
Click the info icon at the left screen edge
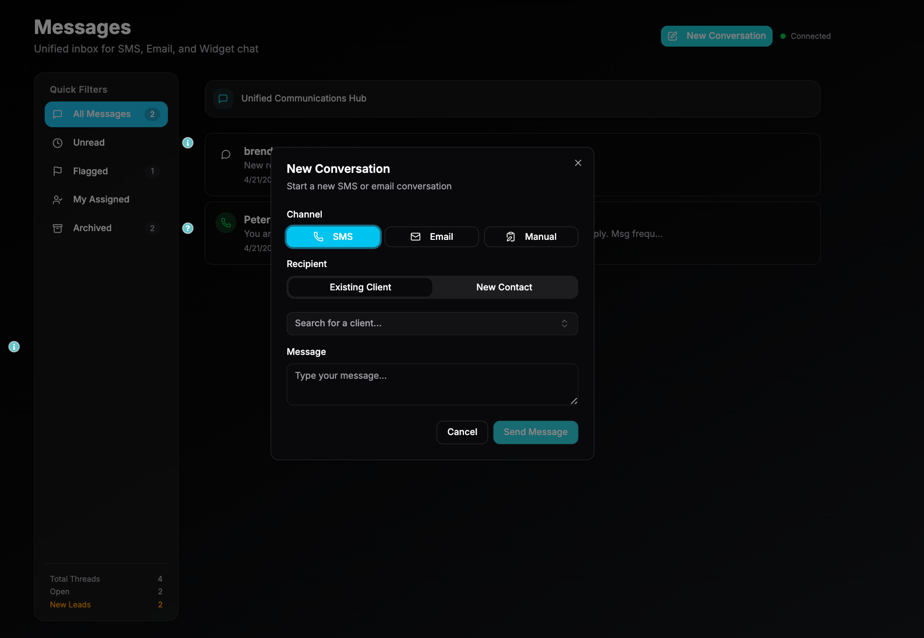point(14,347)
